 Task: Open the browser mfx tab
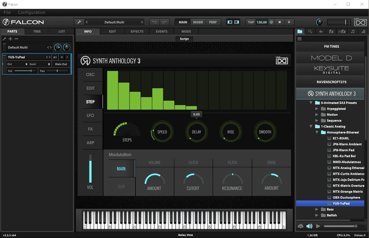click(x=342, y=31)
